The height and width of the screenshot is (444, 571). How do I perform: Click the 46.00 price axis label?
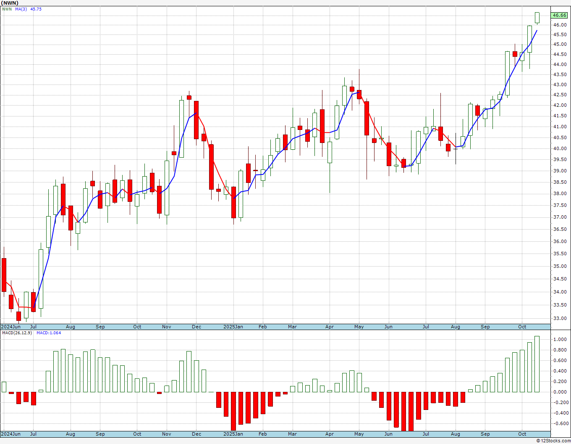click(560, 25)
